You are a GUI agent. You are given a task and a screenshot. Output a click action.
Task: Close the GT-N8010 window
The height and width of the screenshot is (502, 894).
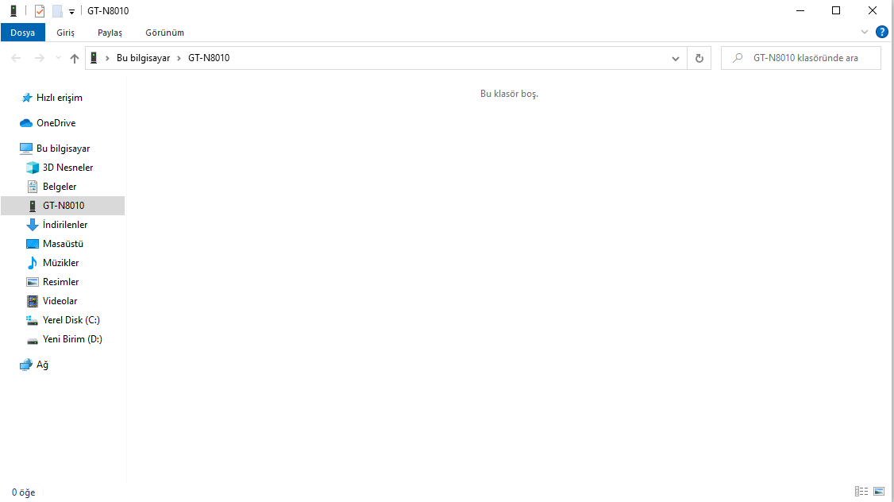coord(873,11)
